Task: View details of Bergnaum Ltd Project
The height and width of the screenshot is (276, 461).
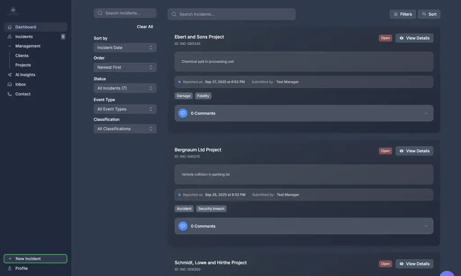Action: 414,151
